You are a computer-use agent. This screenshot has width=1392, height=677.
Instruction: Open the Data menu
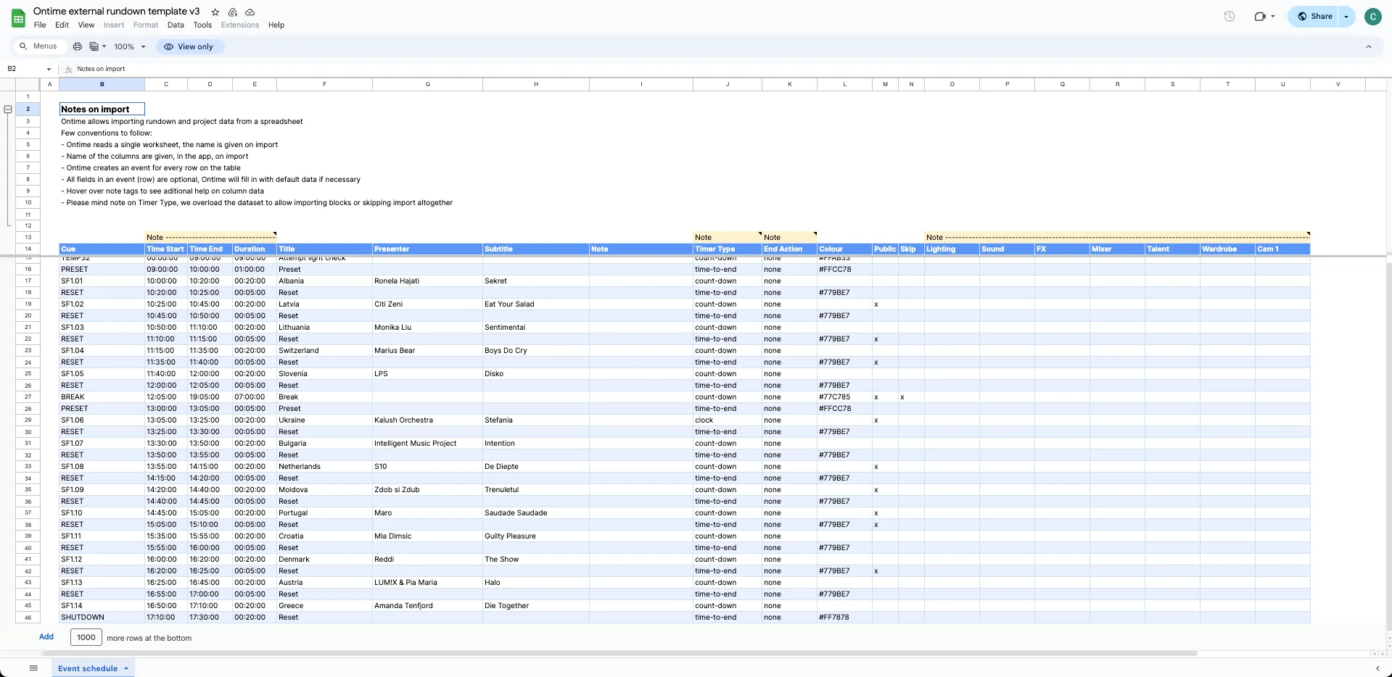pos(176,25)
